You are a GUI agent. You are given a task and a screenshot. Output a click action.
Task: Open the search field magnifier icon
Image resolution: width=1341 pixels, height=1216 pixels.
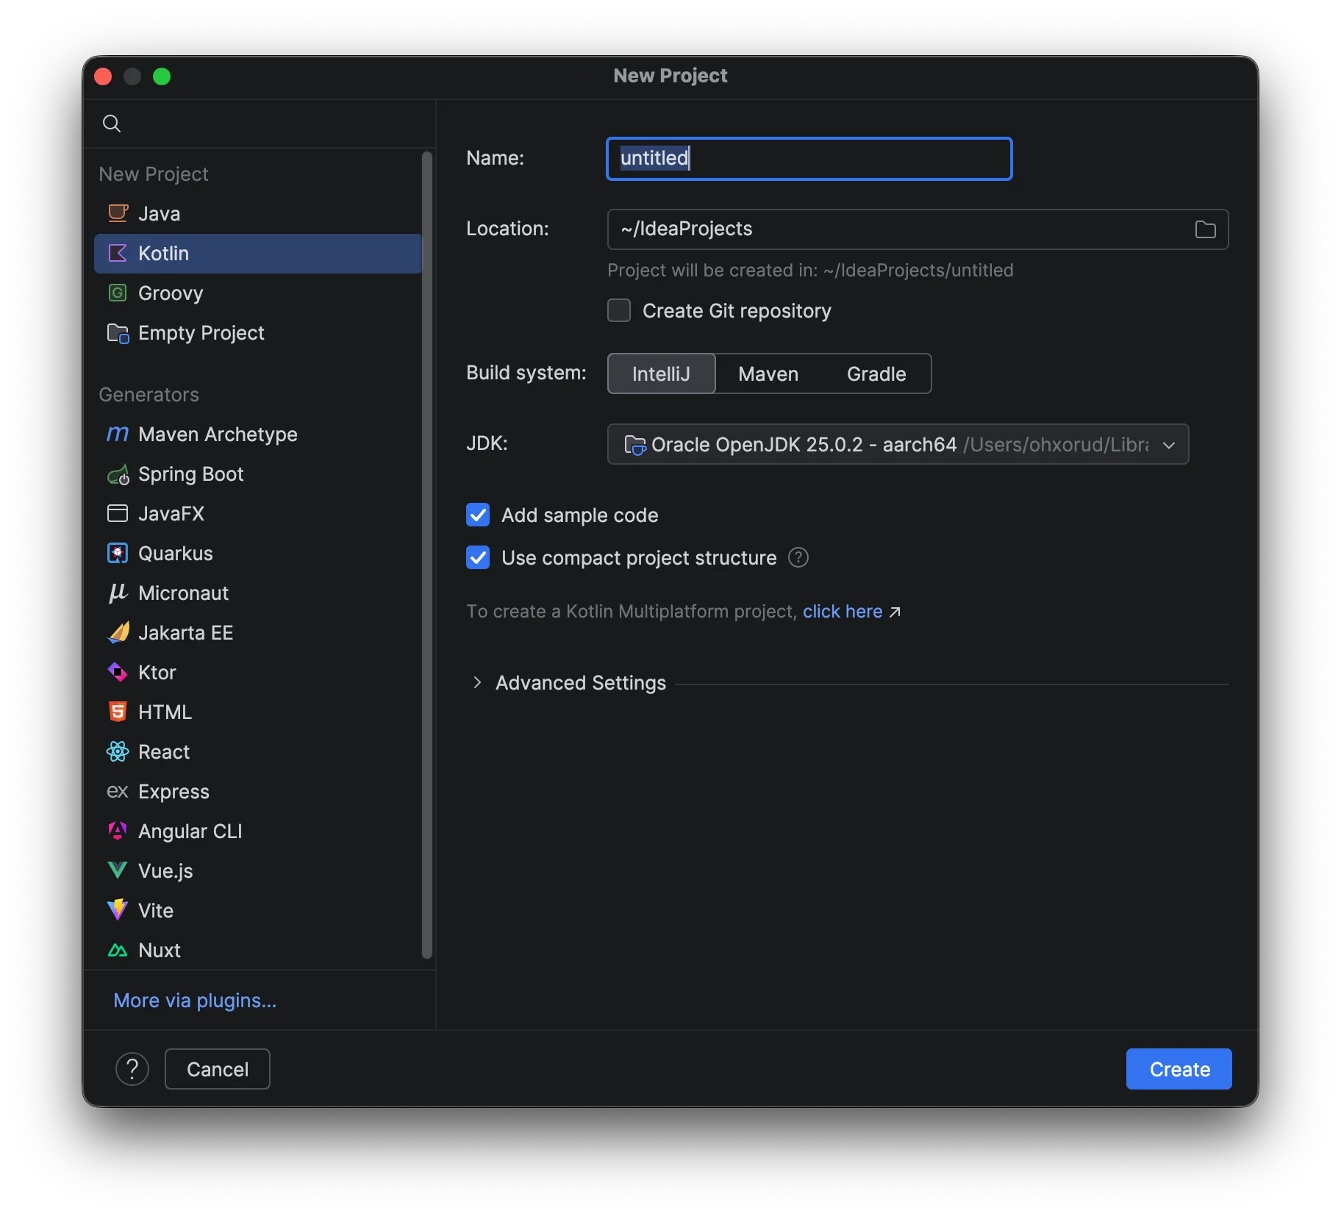pos(112,123)
